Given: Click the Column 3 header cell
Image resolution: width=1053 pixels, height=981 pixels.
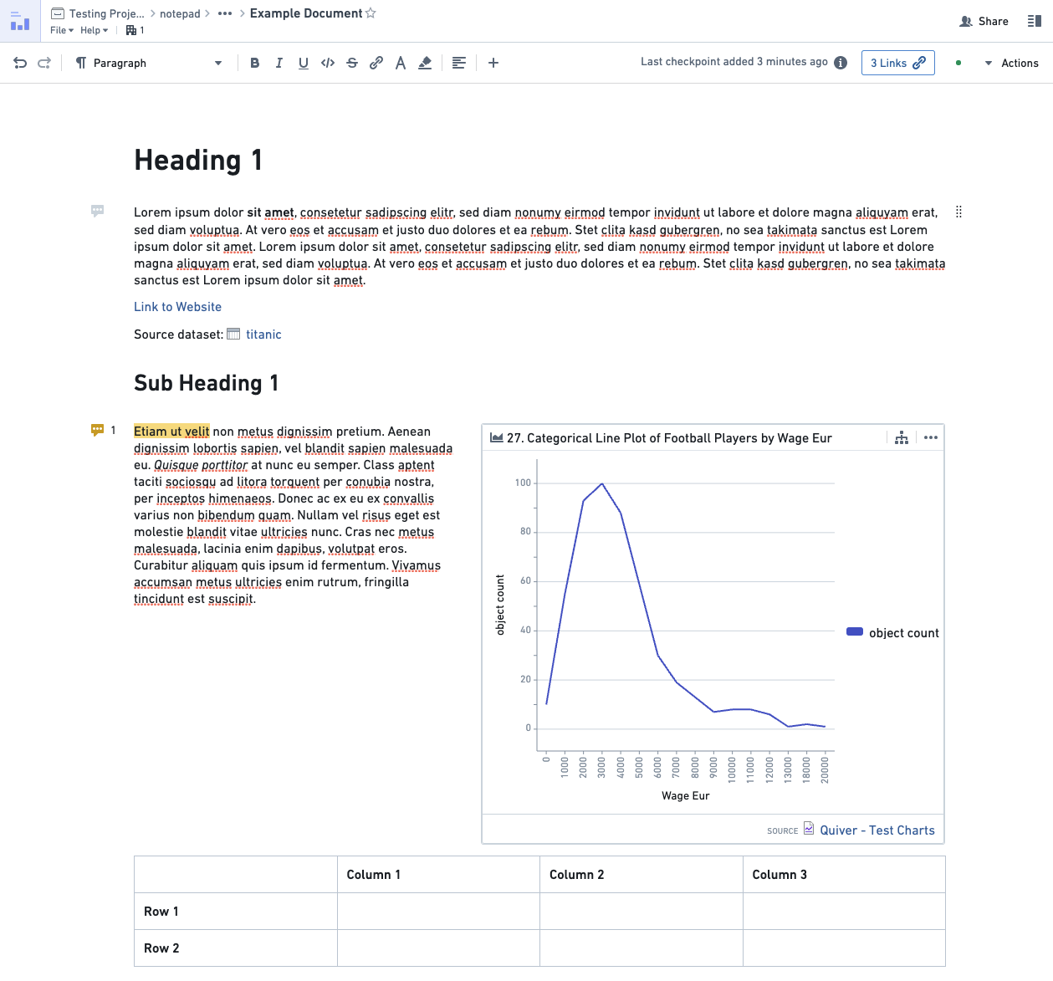Looking at the screenshot, I should [844, 875].
